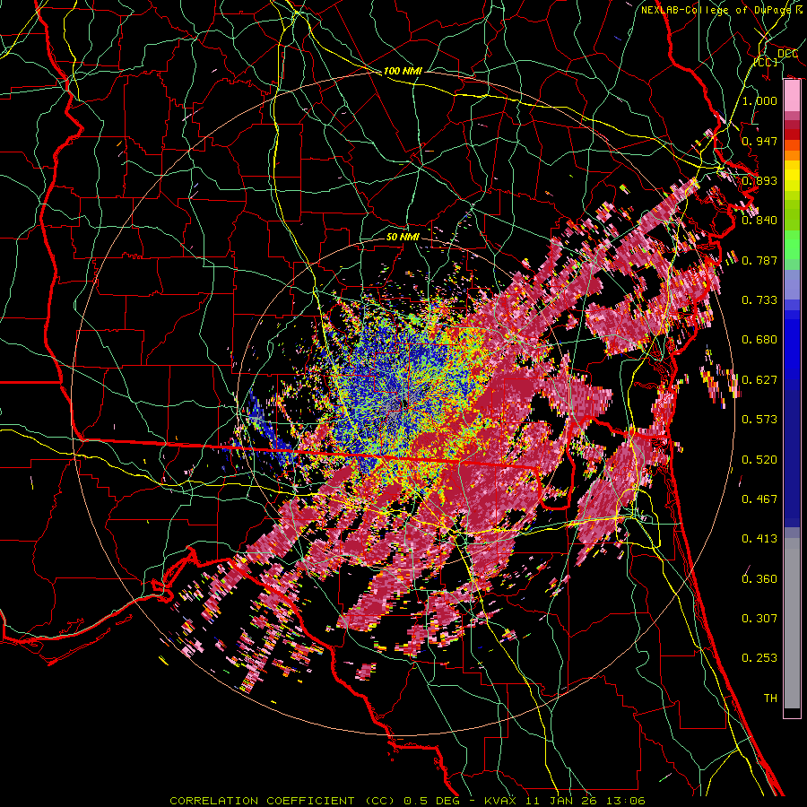Viewport: 807px width, 807px height.
Task: Click the 0.253 scale value
Action: [x=759, y=658]
